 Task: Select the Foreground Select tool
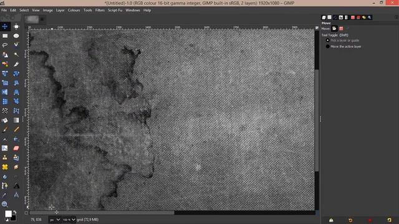5,55
